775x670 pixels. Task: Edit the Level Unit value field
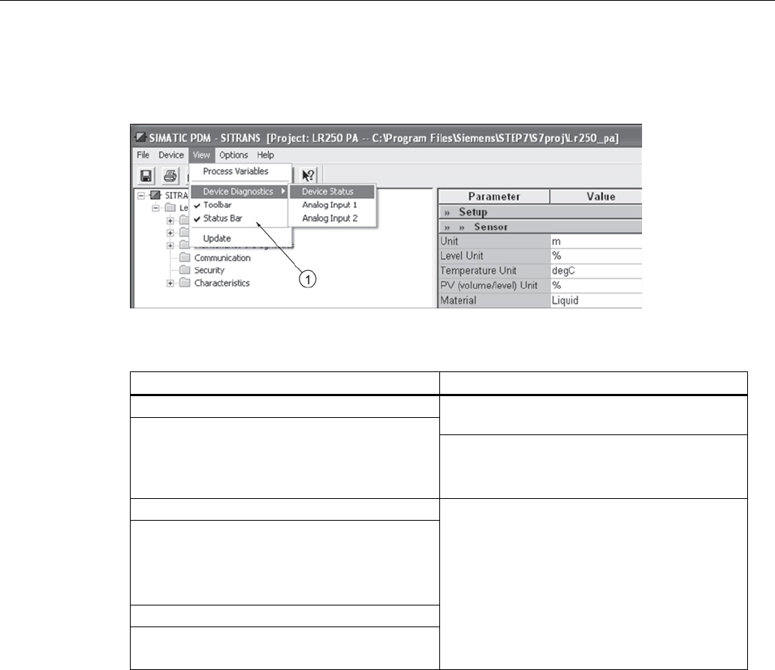pyautogui.click(x=596, y=256)
